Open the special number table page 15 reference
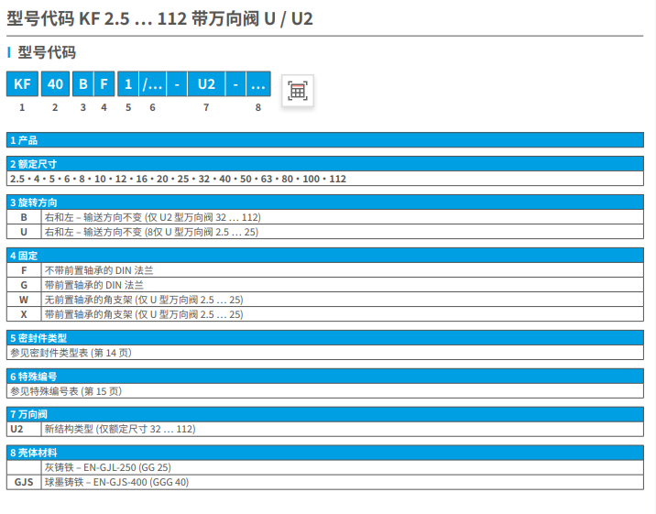 (65, 390)
